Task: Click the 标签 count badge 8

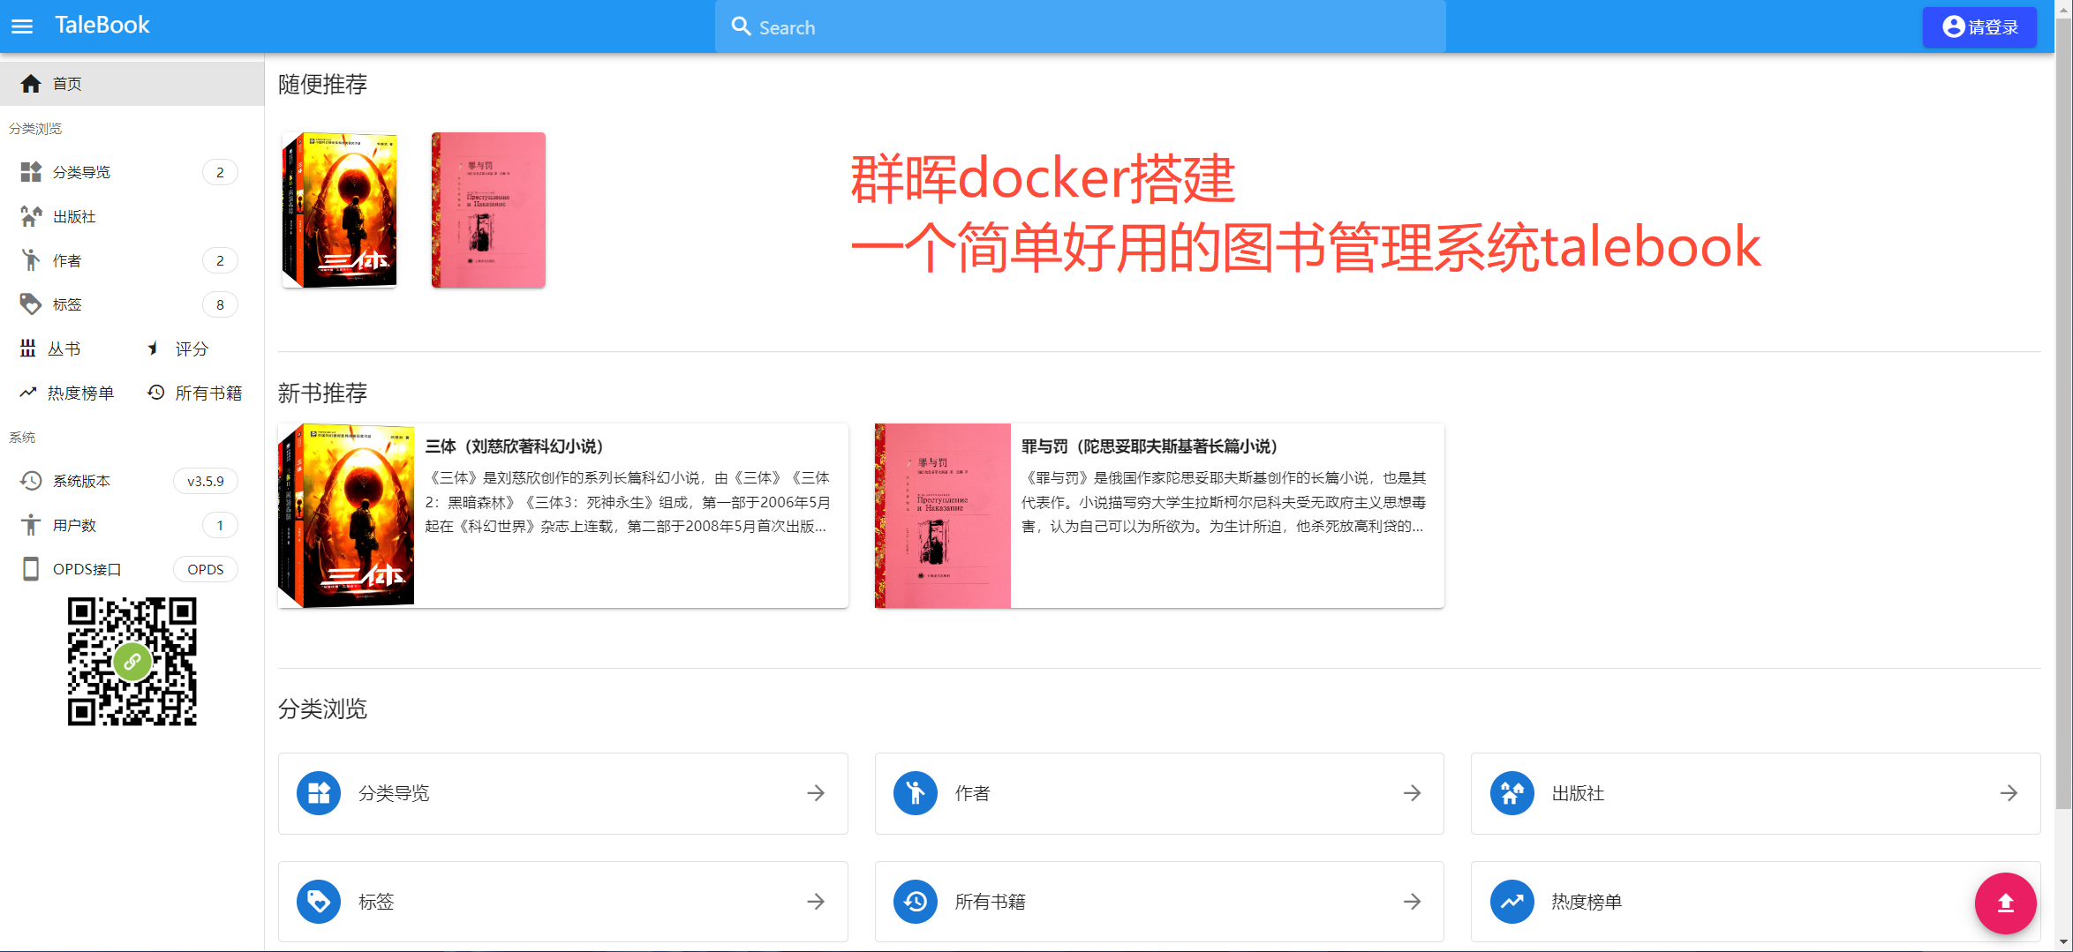Action: pyautogui.click(x=220, y=304)
